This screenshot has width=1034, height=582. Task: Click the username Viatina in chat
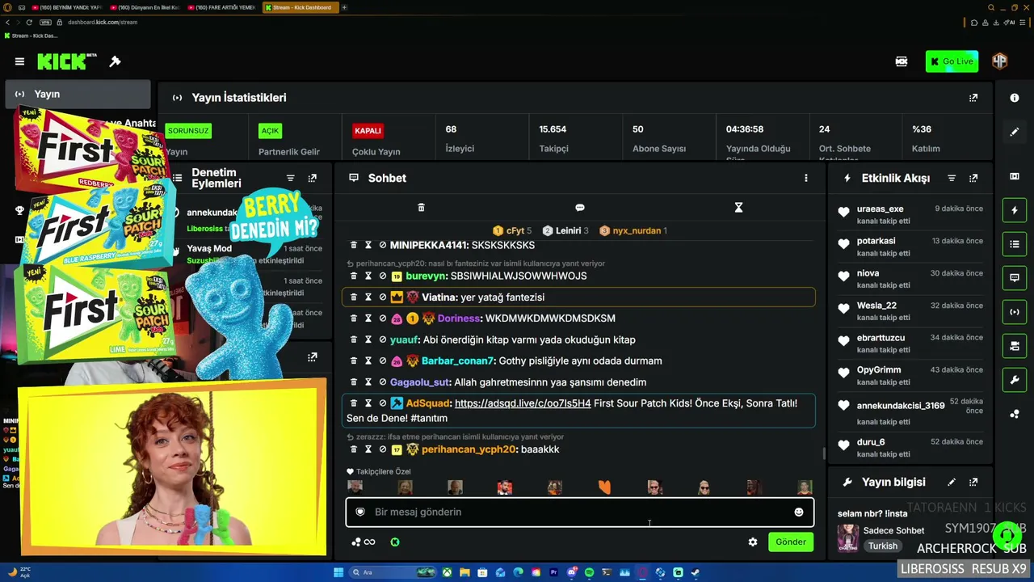439,297
